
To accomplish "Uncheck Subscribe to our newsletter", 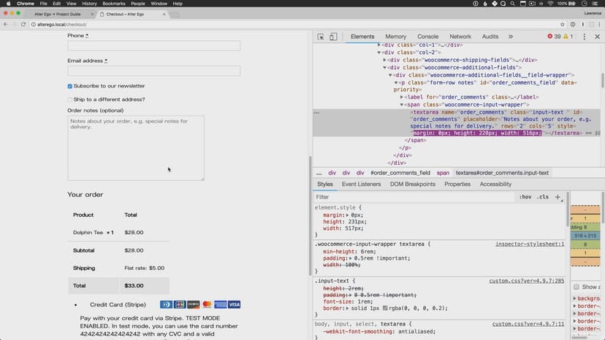I will (x=70, y=86).
